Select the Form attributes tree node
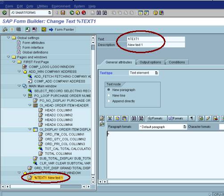 (x=33, y=43)
